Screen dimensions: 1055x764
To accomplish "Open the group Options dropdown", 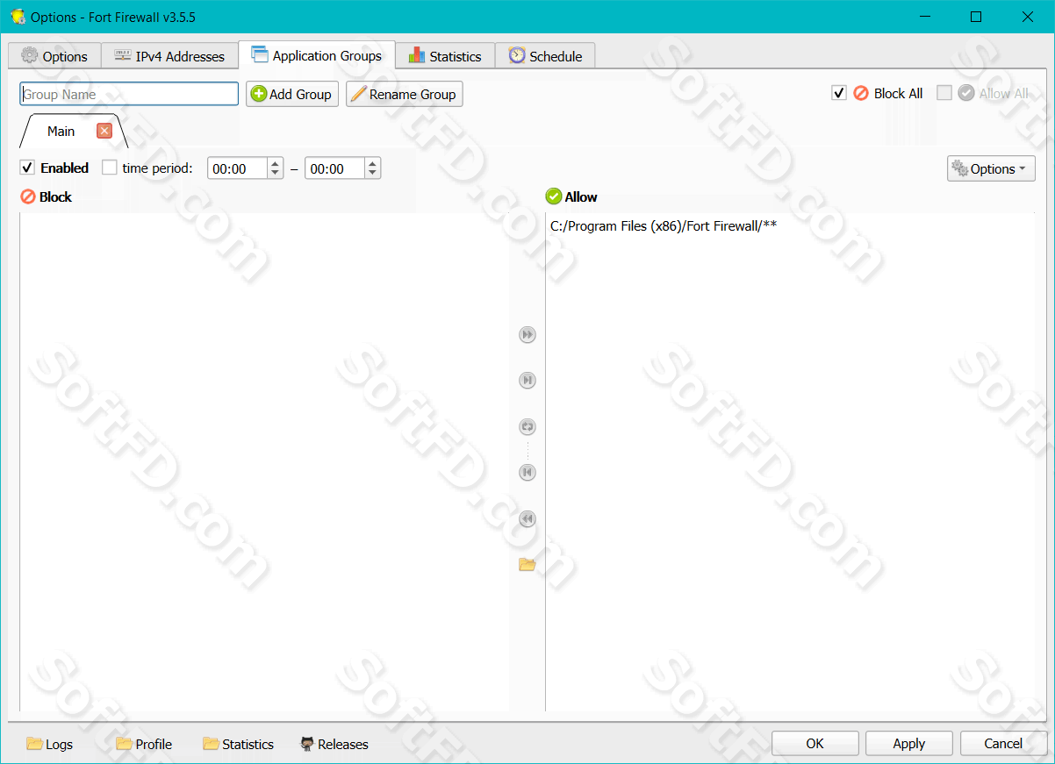I will pyautogui.click(x=991, y=168).
